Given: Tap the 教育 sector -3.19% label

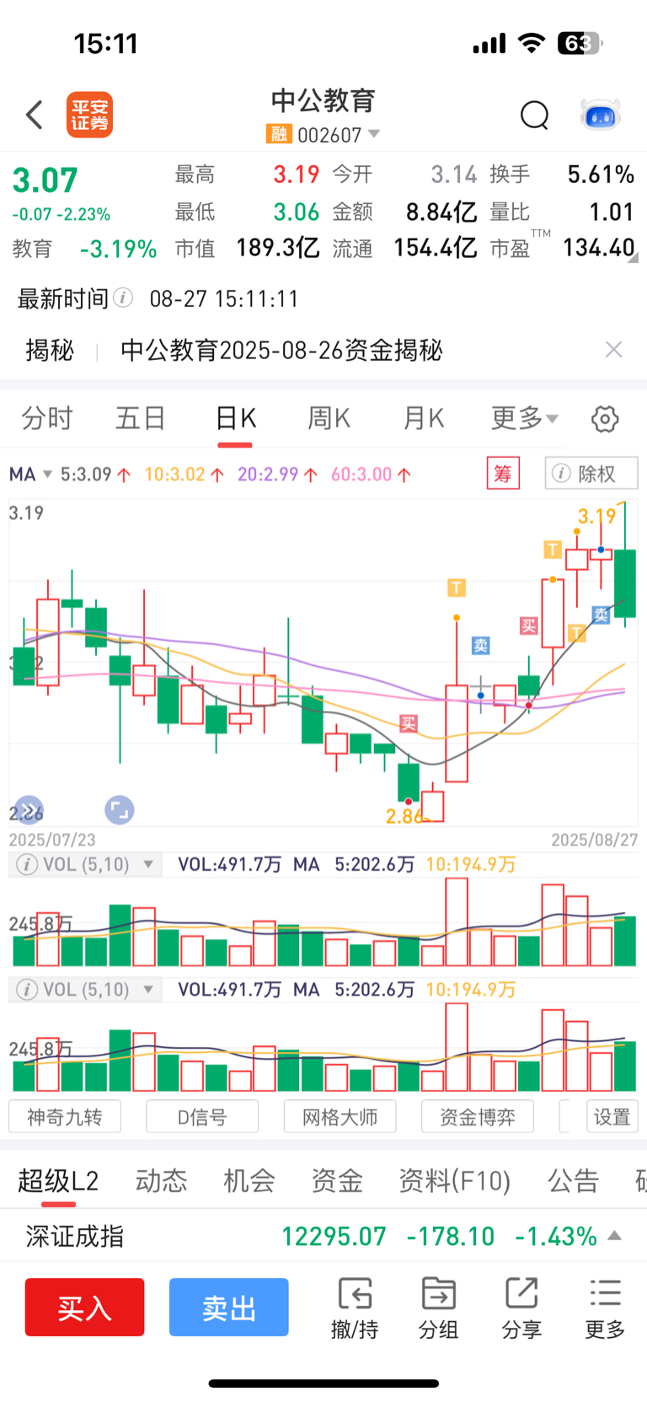Looking at the screenshot, I should point(84,249).
